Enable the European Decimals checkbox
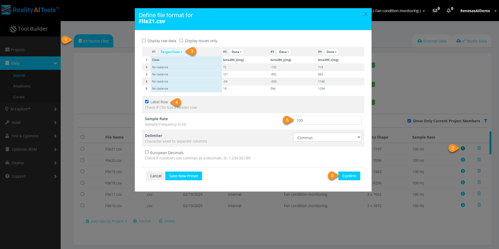The image size is (499, 249). 147,152
